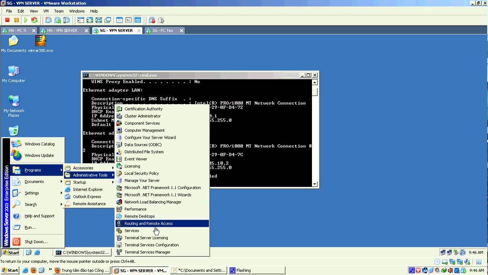
Task: Switch to the SG - PC Teo tab
Action: coord(164,31)
